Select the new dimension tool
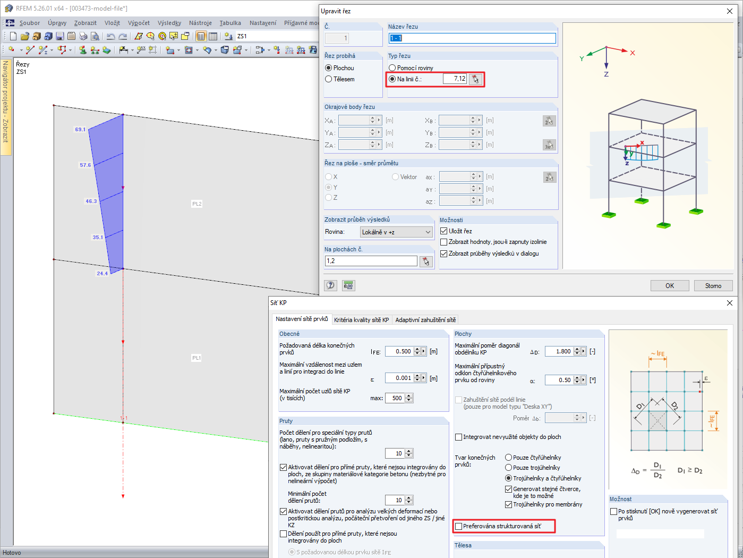Viewport: 743px width, 558px height. (124, 50)
